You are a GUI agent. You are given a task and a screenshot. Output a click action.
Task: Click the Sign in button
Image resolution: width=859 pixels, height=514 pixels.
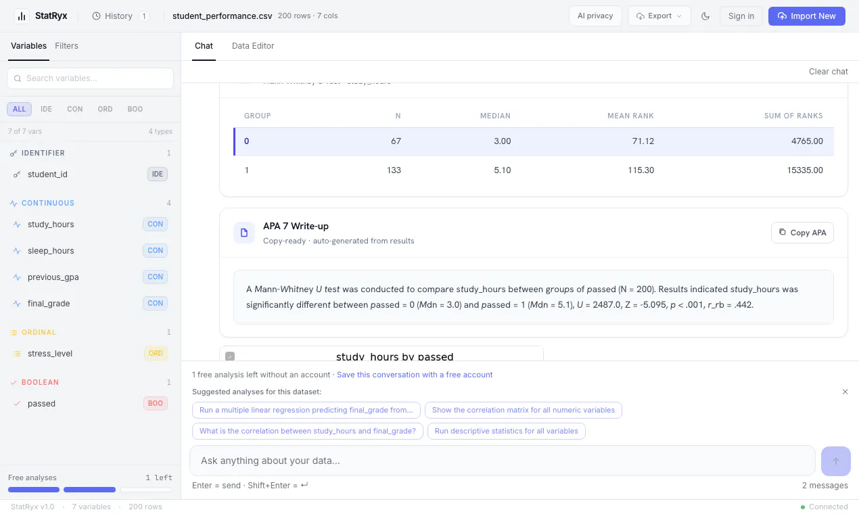pyautogui.click(x=741, y=16)
